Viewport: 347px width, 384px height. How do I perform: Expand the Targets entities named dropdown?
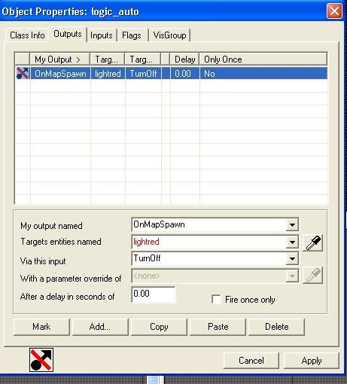(x=292, y=242)
